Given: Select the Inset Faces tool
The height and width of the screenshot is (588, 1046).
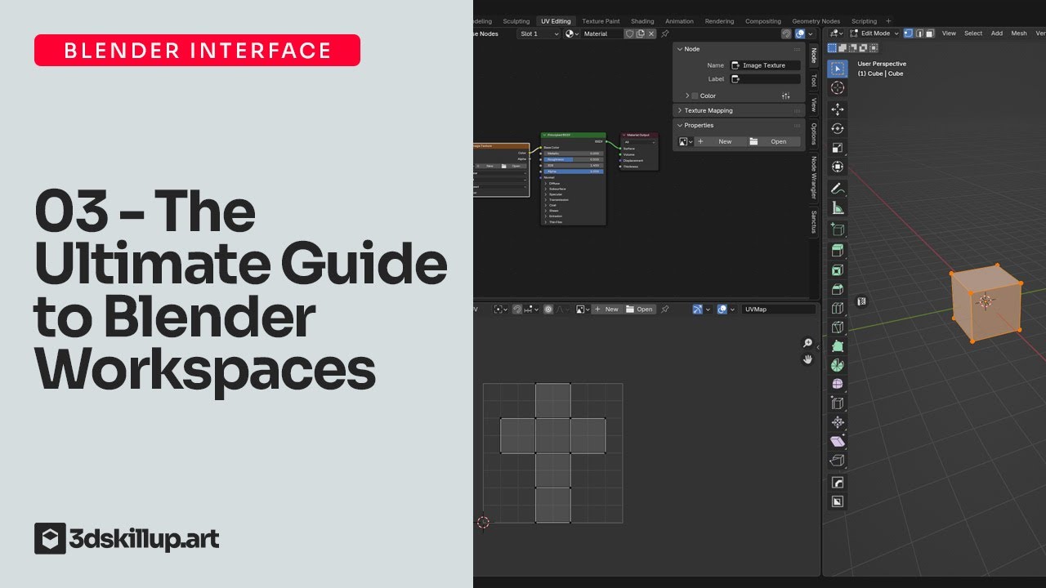Looking at the screenshot, I should click(x=837, y=270).
